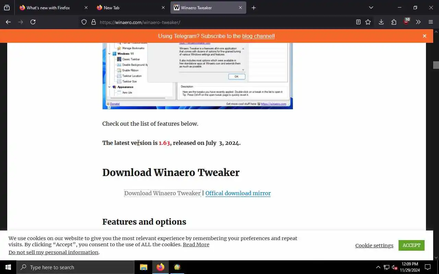
Task: Open uBlock extension with badge 10
Action: point(406,22)
